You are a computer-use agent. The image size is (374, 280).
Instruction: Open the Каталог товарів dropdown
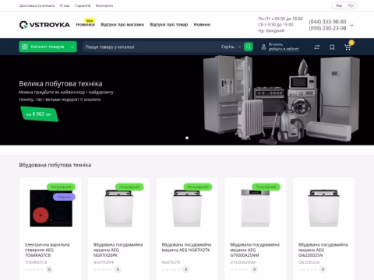(48, 47)
